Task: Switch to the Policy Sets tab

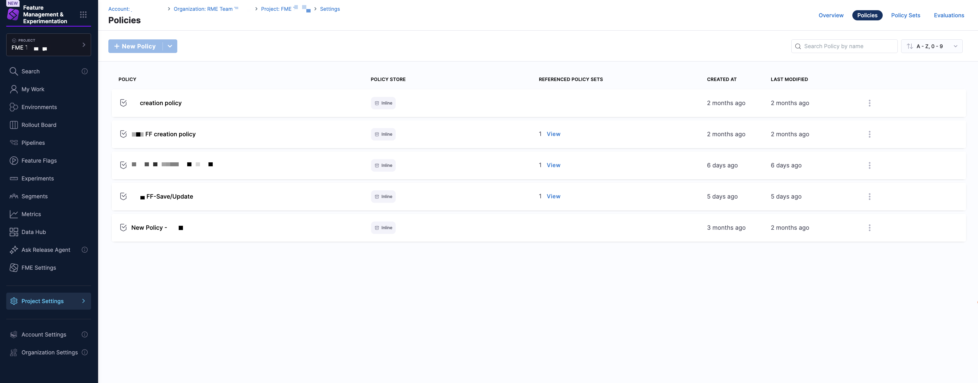Action: [905, 15]
